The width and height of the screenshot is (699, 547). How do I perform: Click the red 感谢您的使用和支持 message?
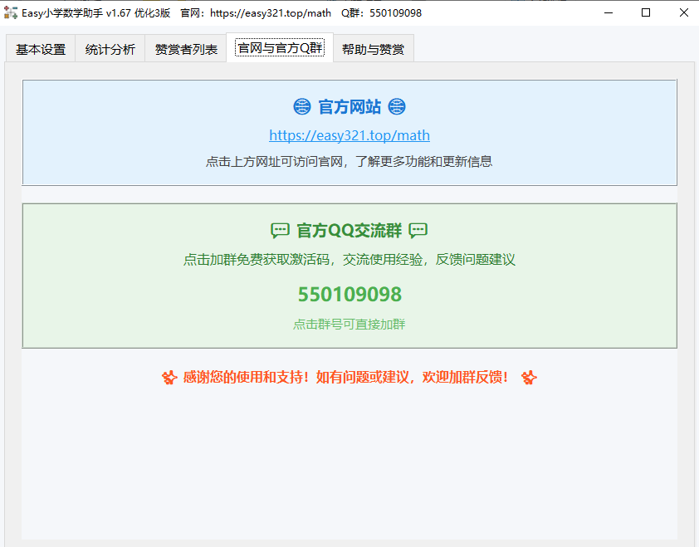tap(345, 377)
